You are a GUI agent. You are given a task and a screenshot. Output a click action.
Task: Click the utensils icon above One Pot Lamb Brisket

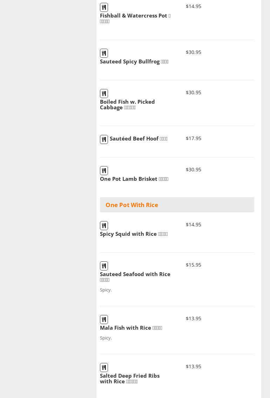tap(104, 171)
